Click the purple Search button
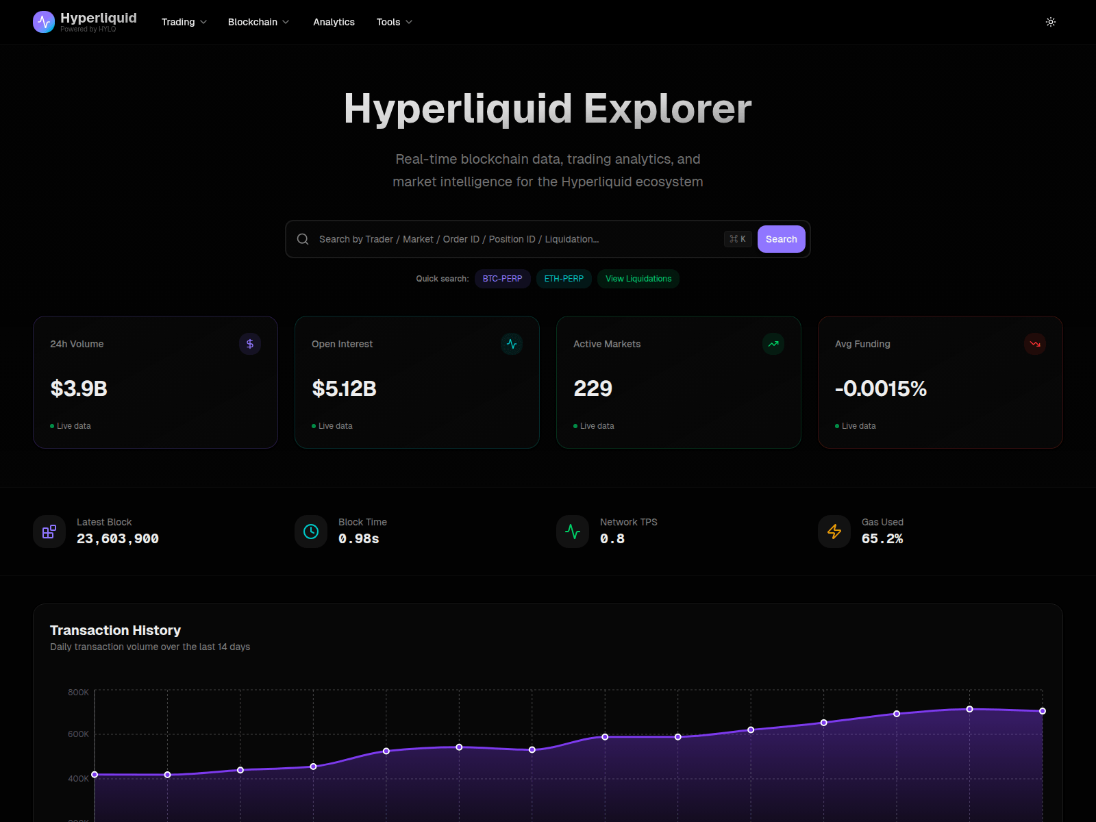The width and height of the screenshot is (1096, 822). pos(782,239)
